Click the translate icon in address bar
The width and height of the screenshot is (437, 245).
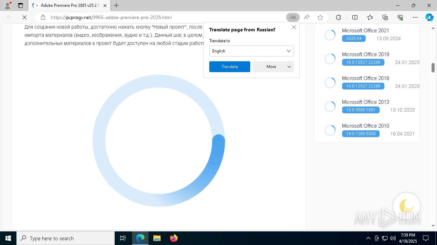click(x=293, y=17)
